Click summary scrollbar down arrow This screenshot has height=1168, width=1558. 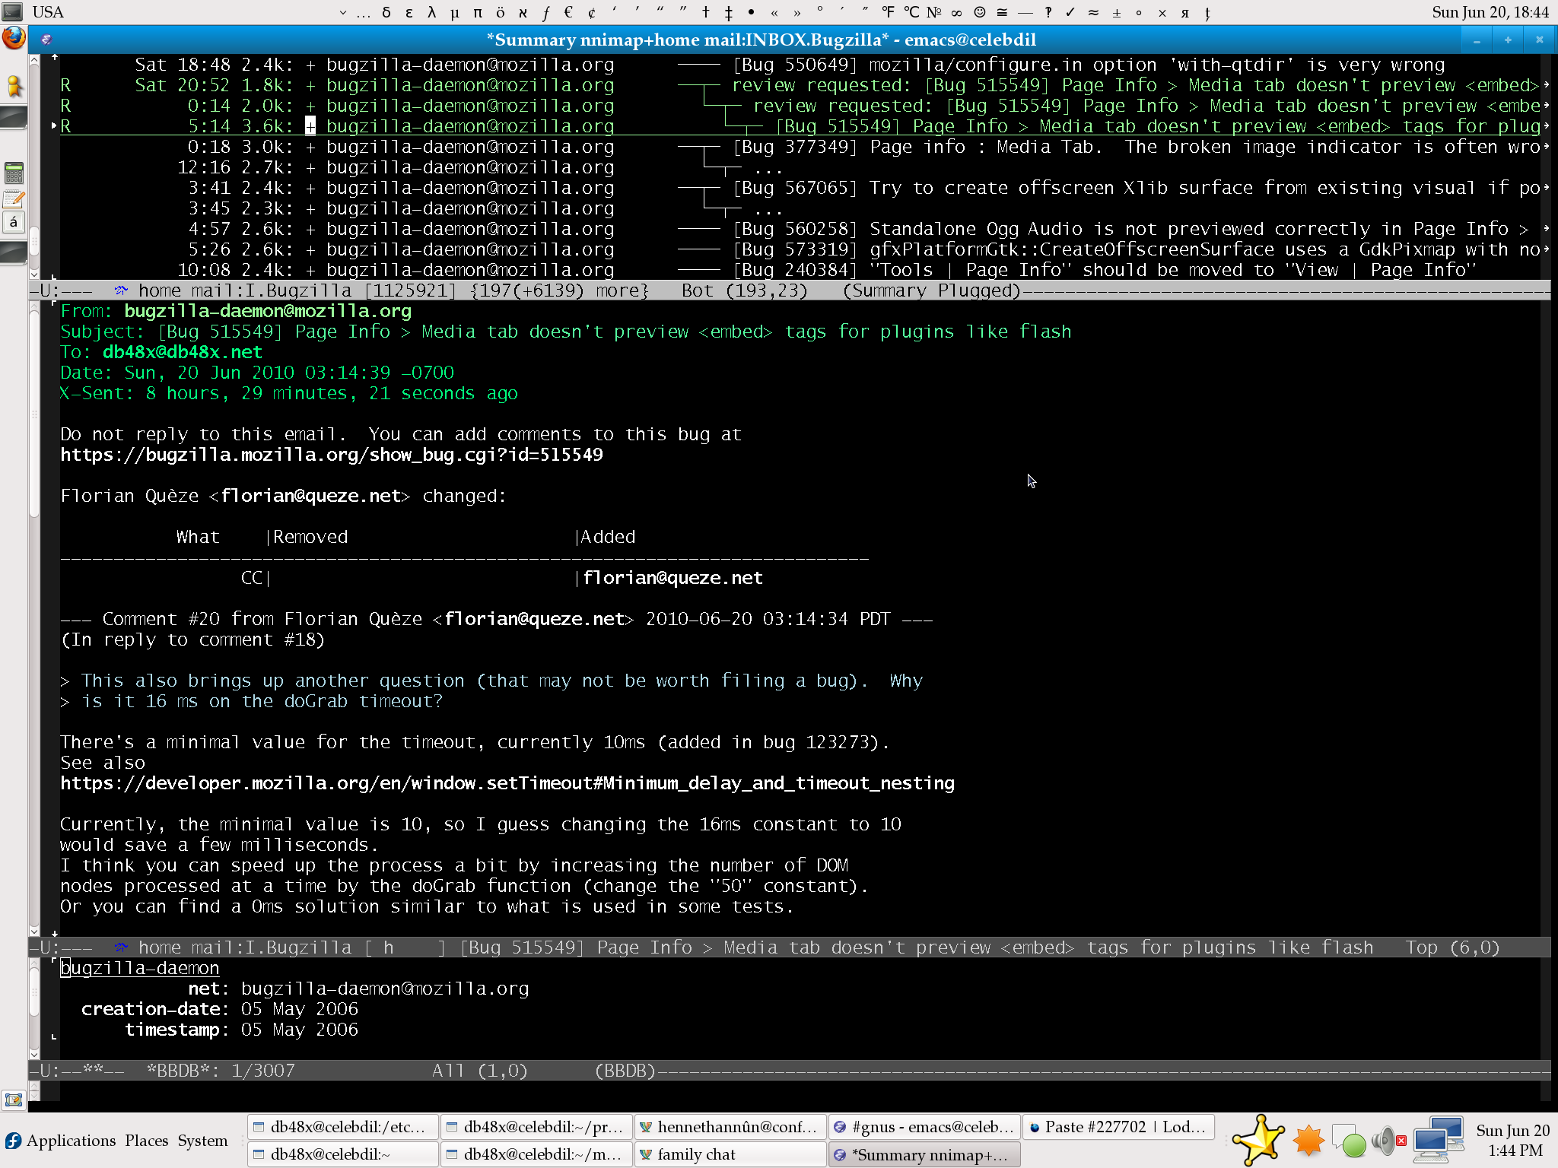coord(34,274)
